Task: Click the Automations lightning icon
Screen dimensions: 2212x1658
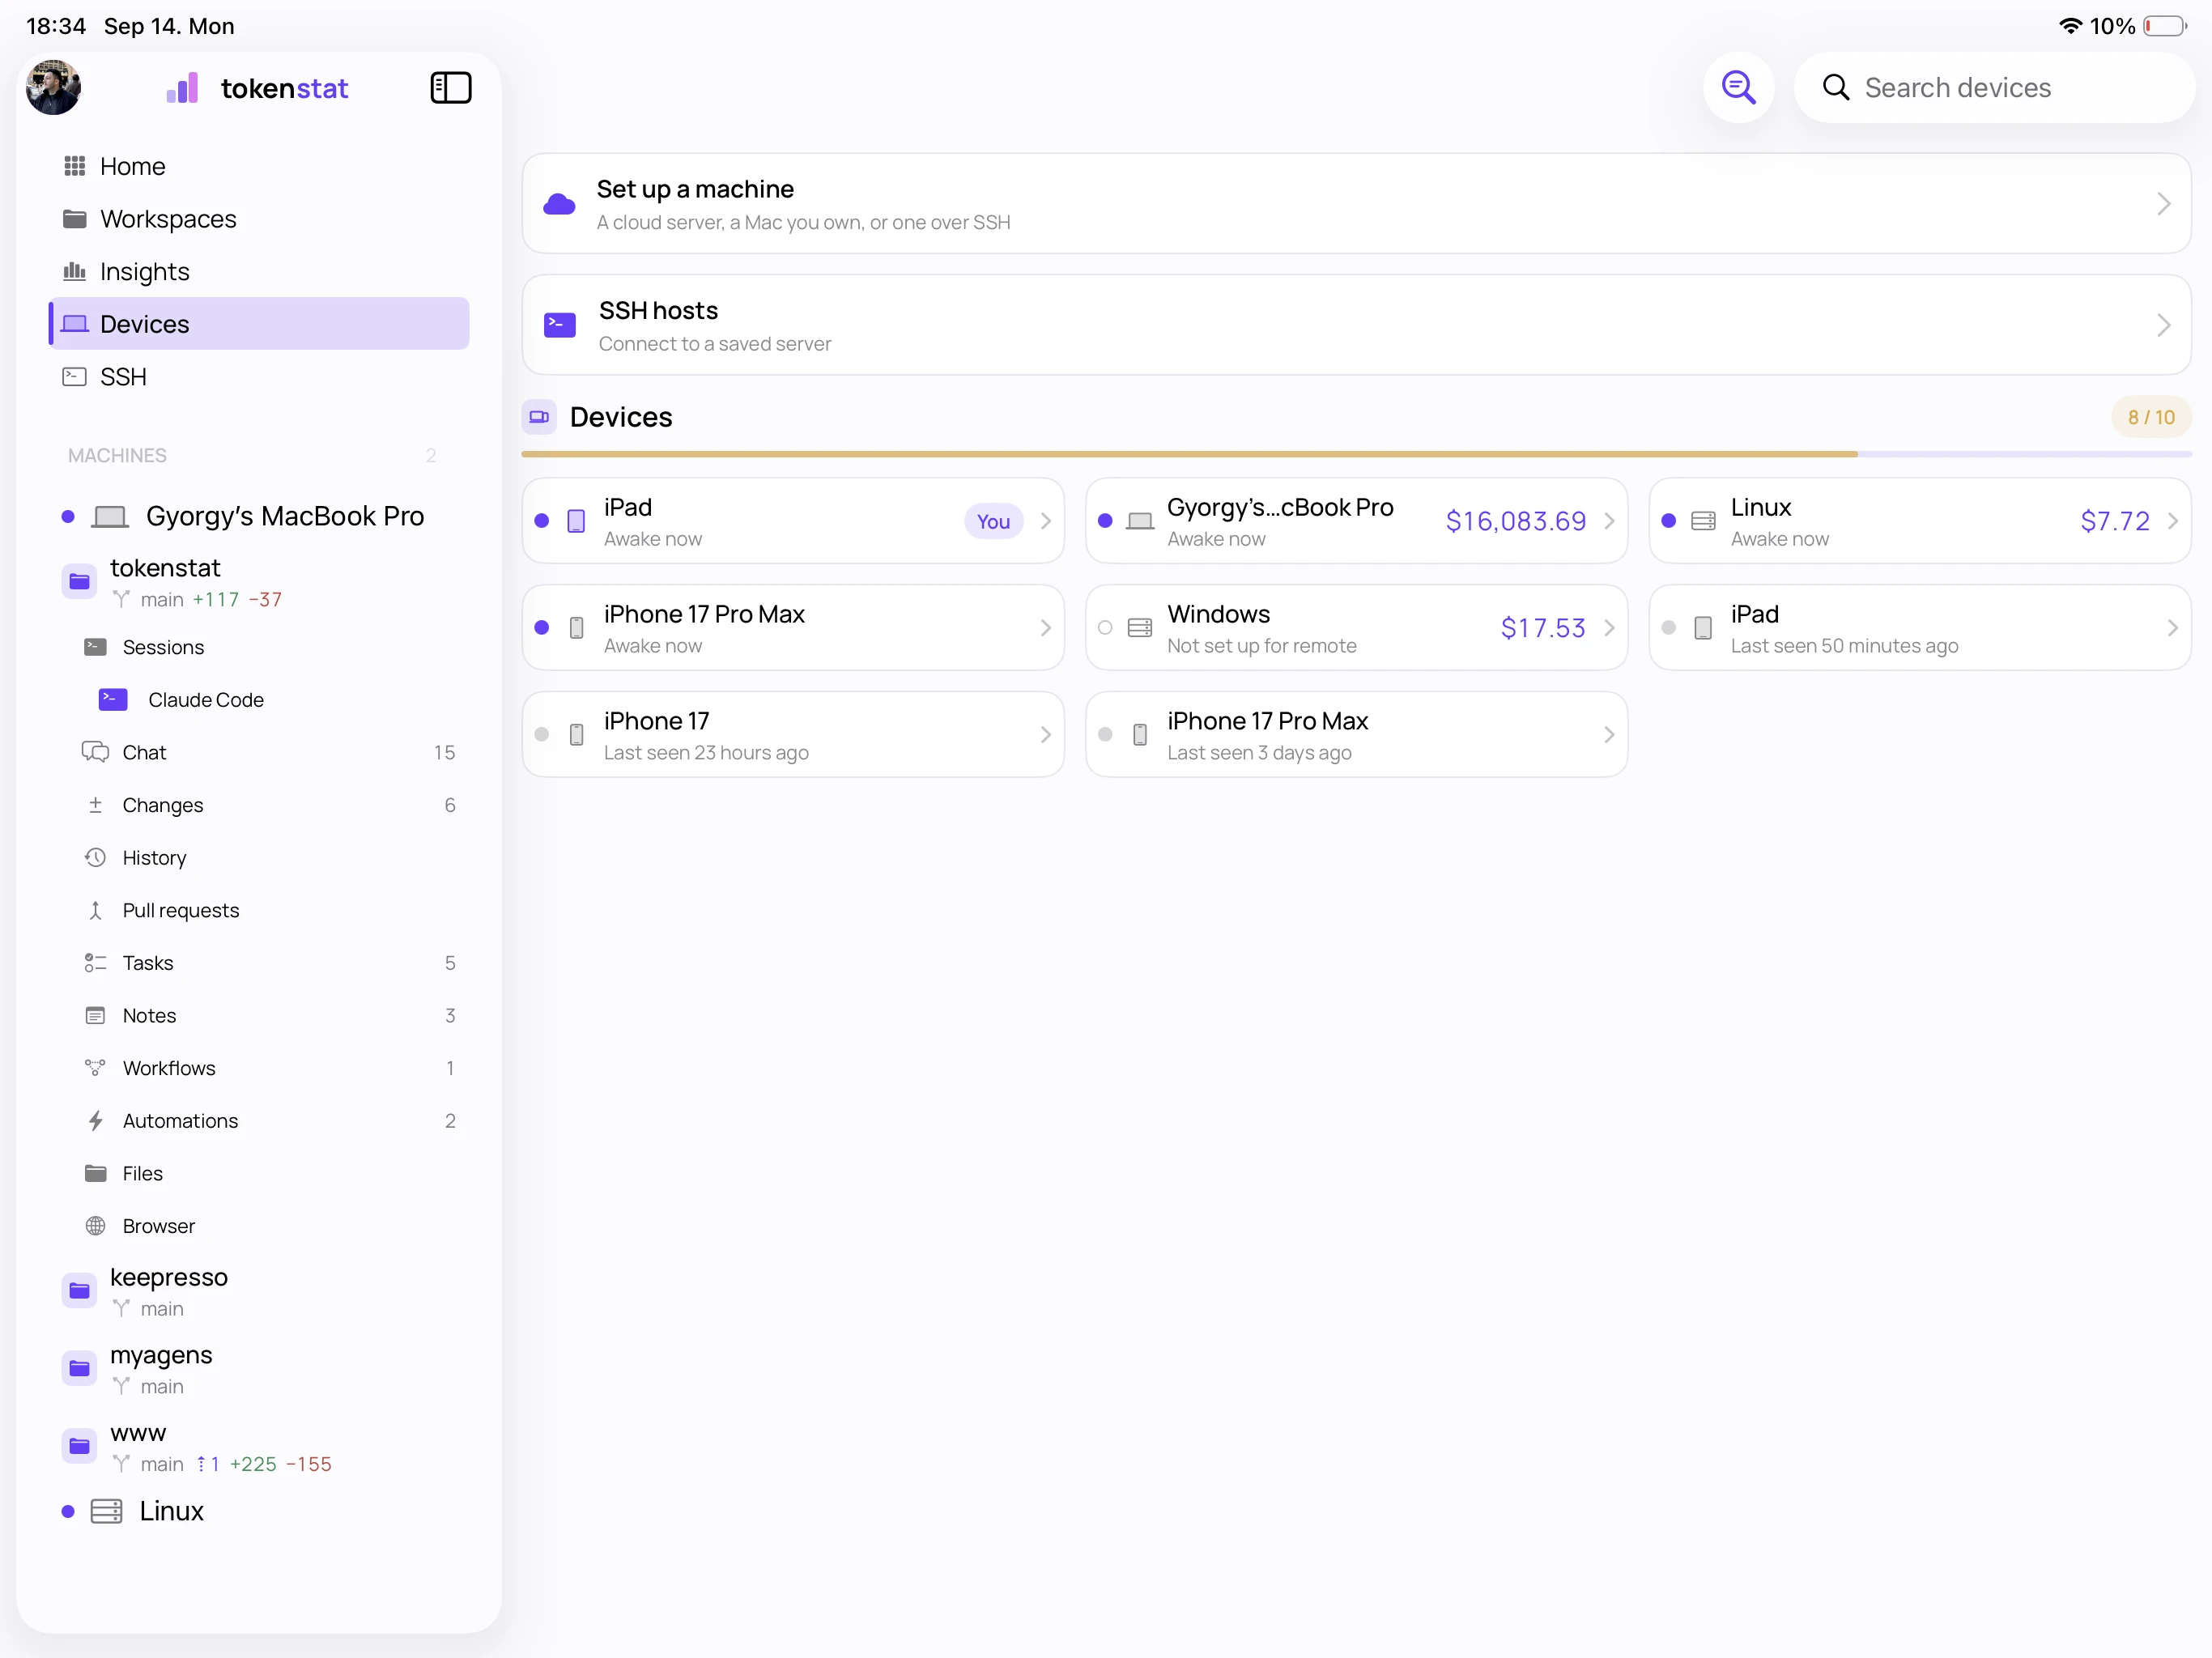Action: click(x=95, y=1121)
